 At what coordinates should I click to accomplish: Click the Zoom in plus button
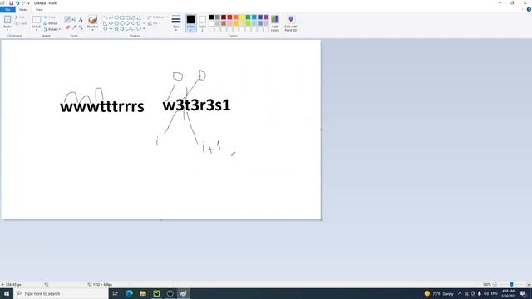coord(529,284)
